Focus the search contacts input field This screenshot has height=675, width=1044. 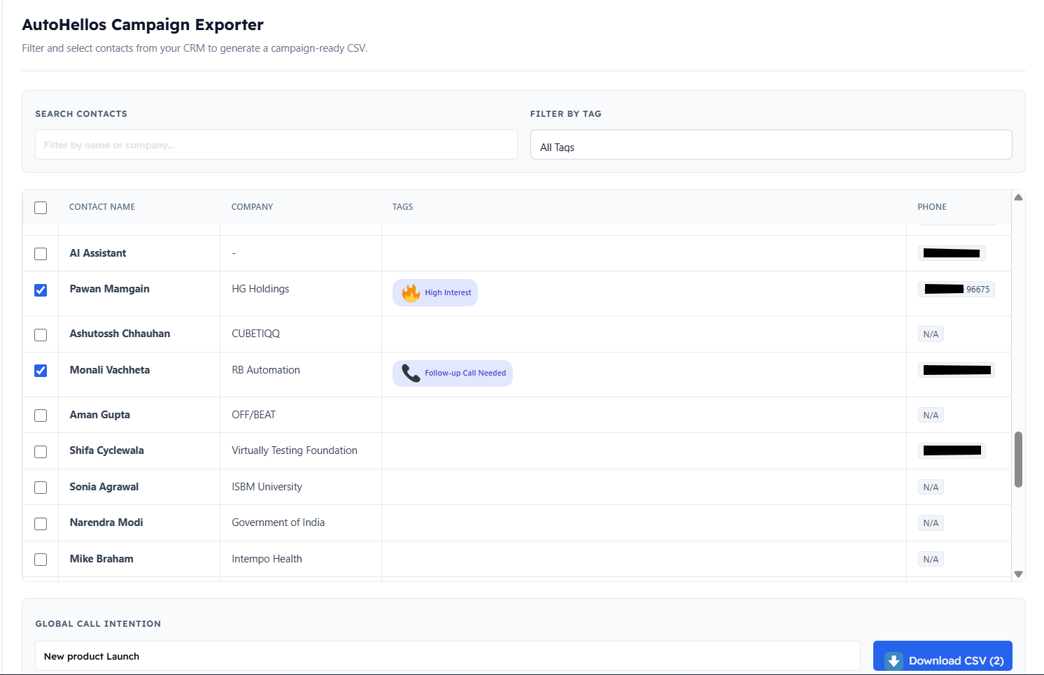[276, 145]
